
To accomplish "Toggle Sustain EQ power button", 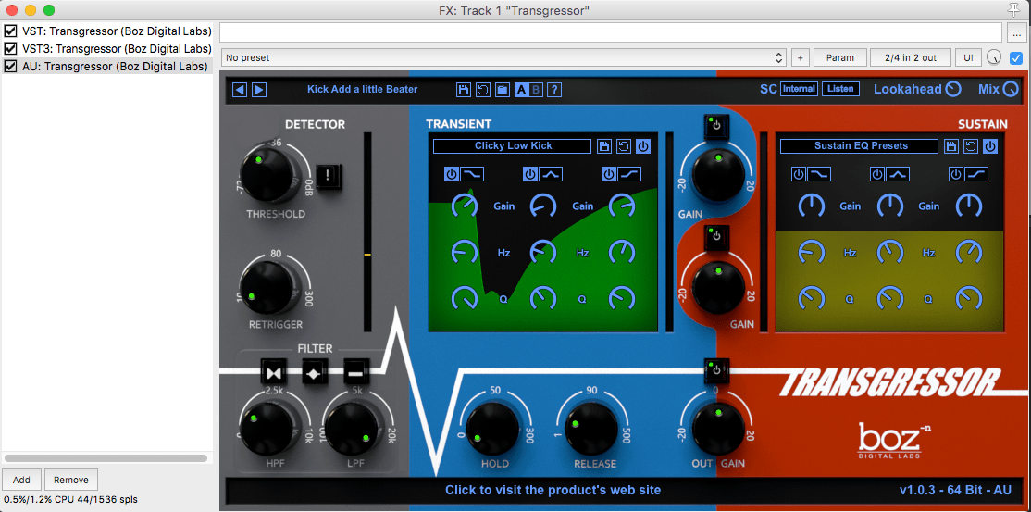I will [x=989, y=146].
